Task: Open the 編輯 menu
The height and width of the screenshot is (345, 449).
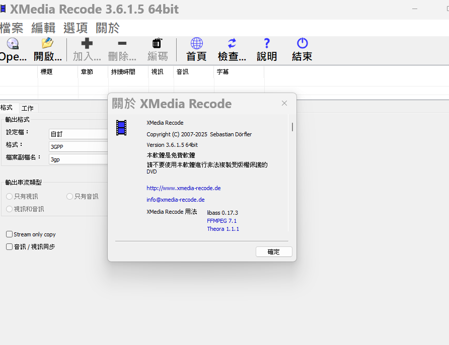Action: point(43,28)
